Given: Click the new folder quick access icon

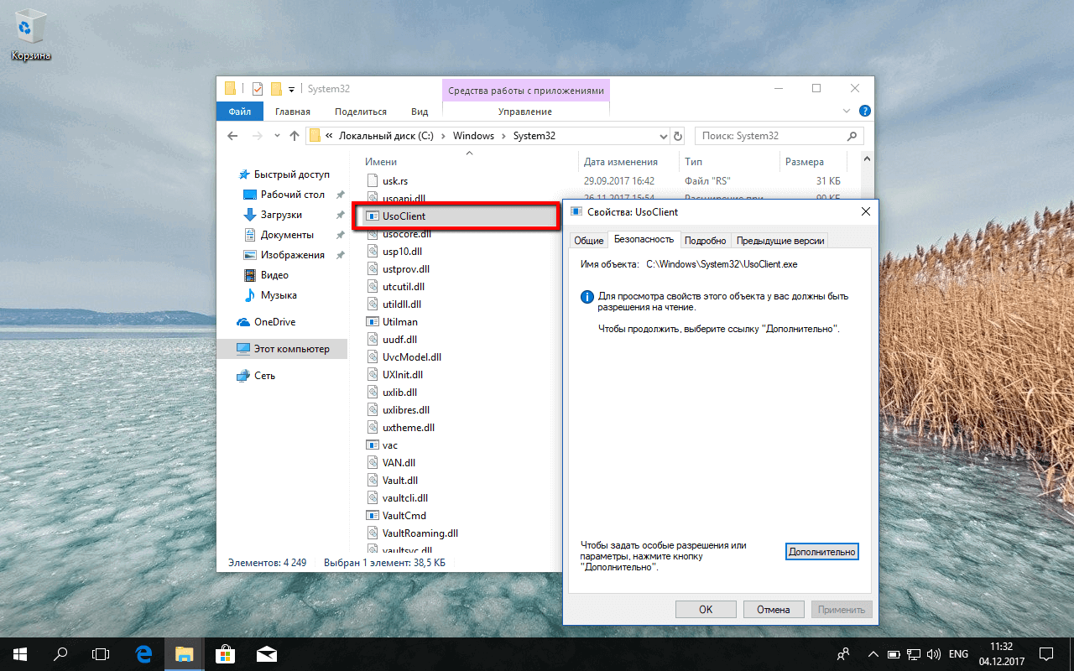Looking at the screenshot, I should tap(275, 88).
